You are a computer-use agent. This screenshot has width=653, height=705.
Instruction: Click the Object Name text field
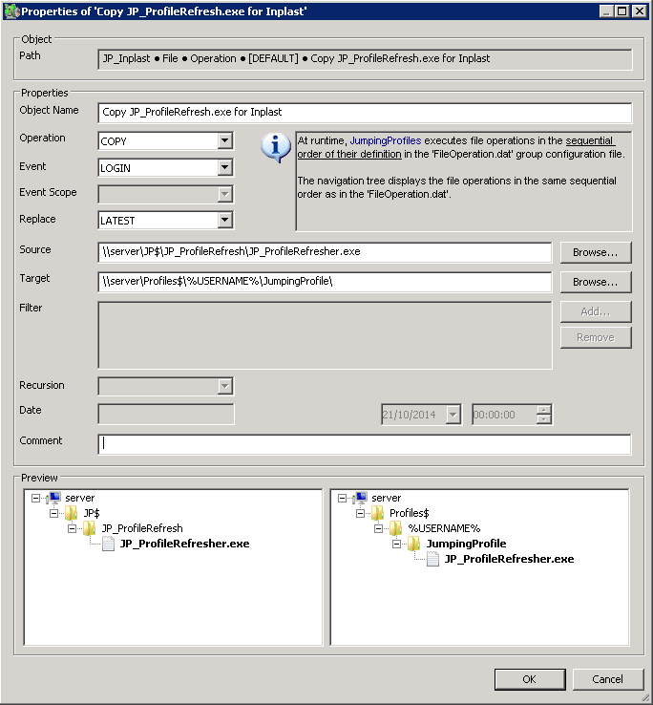(x=364, y=112)
